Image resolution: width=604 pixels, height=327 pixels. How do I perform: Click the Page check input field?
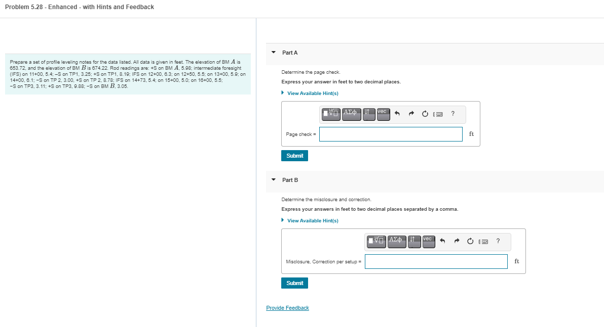pos(390,134)
